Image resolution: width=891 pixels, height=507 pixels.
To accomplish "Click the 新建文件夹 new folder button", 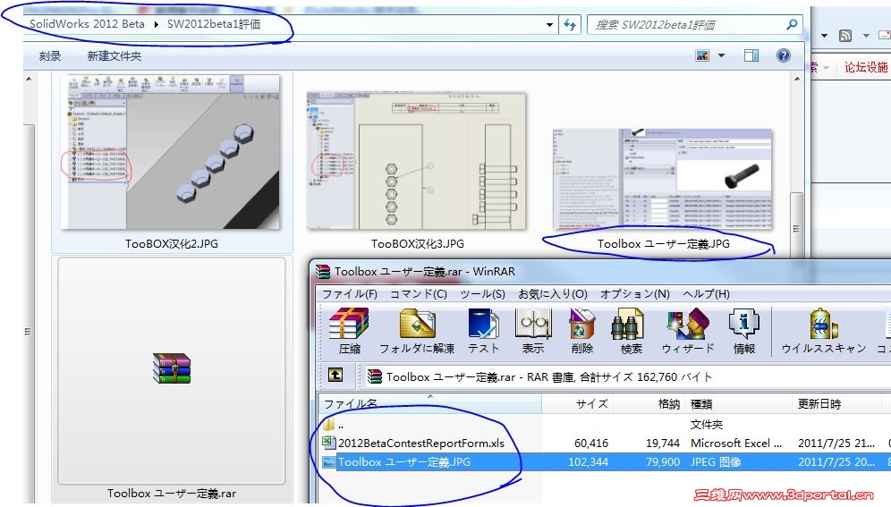I will pyautogui.click(x=115, y=55).
